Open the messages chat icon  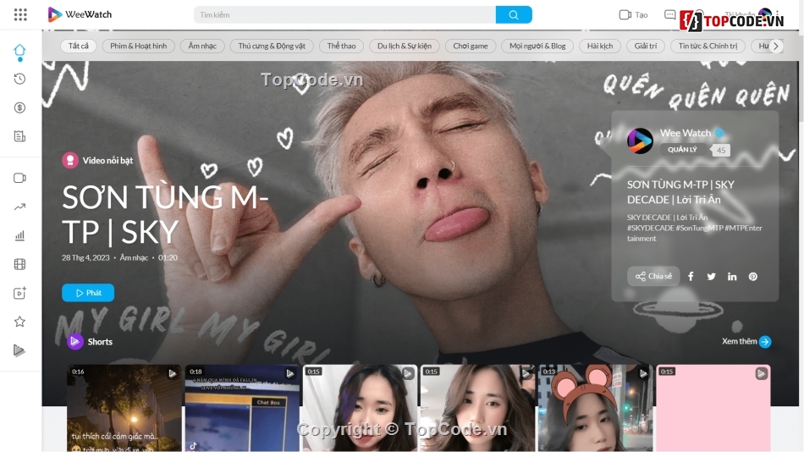point(669,15)
